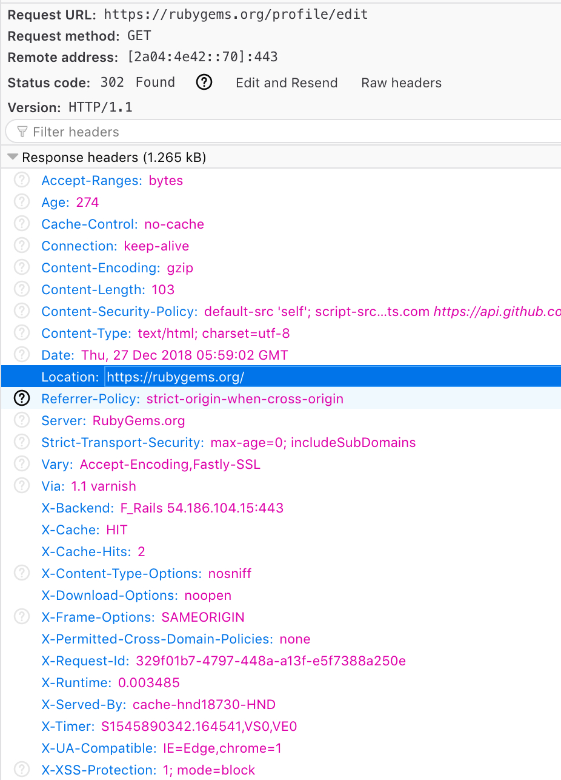The width and height of the screenshot is (561, 780).
Task: Select the X-Content-Type-Options nosniff value
Action: [230, 574]
